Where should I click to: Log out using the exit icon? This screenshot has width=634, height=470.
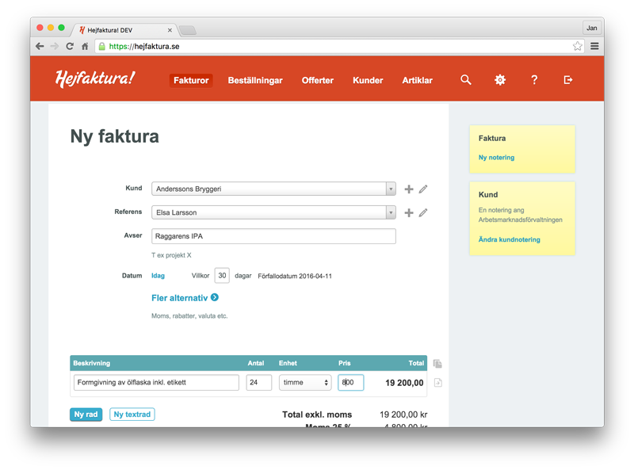(568, 80)
